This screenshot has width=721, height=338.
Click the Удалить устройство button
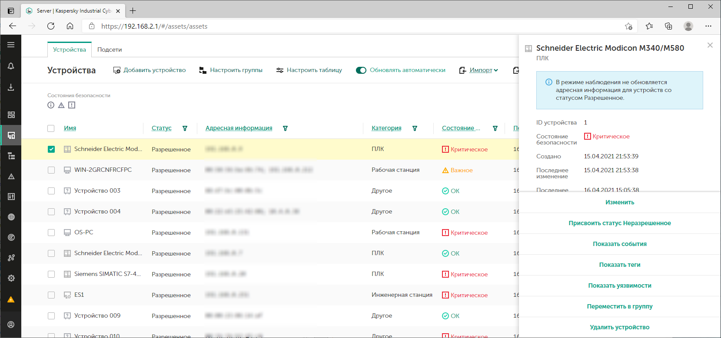[x=619, y=327]
